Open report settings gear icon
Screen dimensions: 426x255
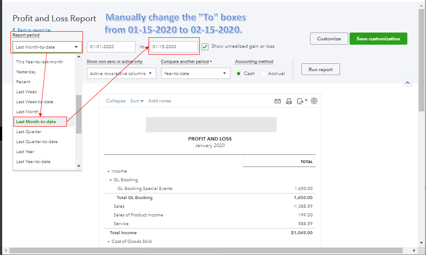[x=314, y=101]
